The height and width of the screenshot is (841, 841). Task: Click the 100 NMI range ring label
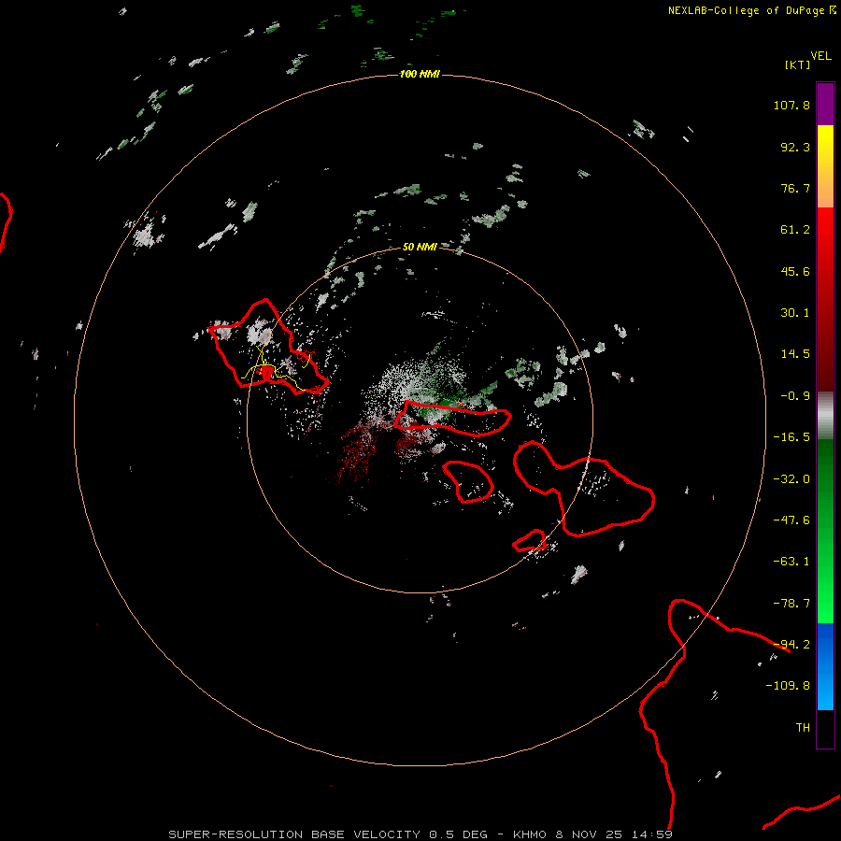tap(420, 74)
